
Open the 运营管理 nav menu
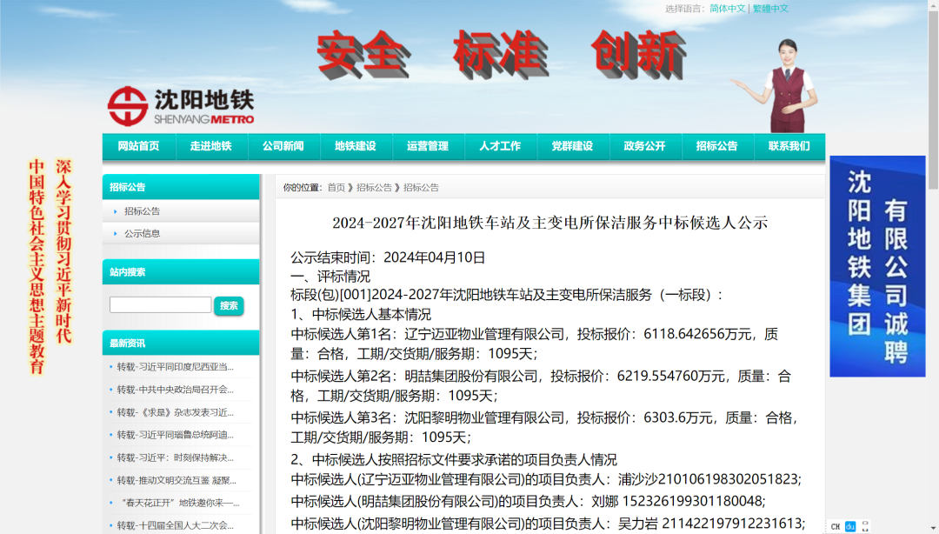click(428, 146)
